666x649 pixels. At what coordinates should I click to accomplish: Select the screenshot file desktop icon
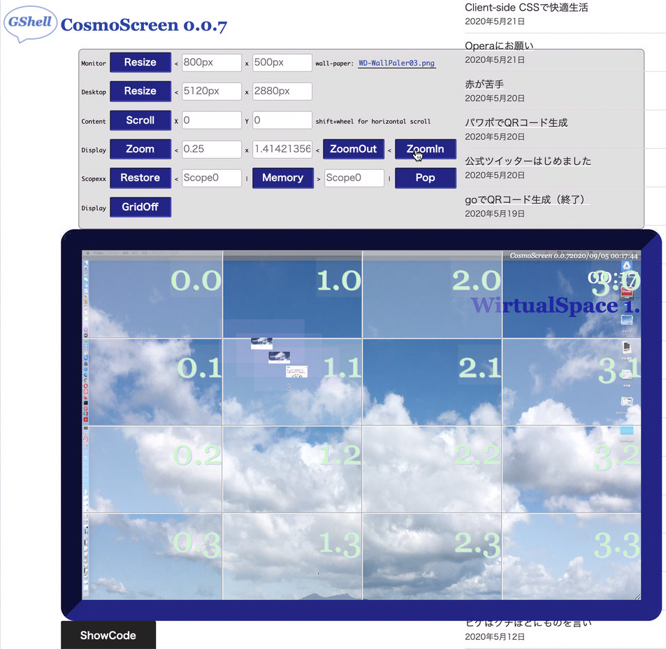[627, 402]
